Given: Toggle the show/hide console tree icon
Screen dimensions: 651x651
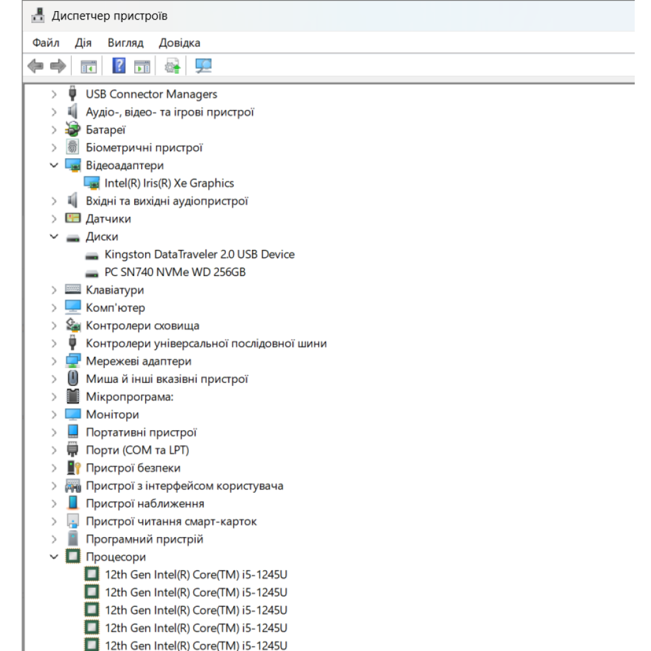Looking at the screenshot, I should tap(88, 66).
